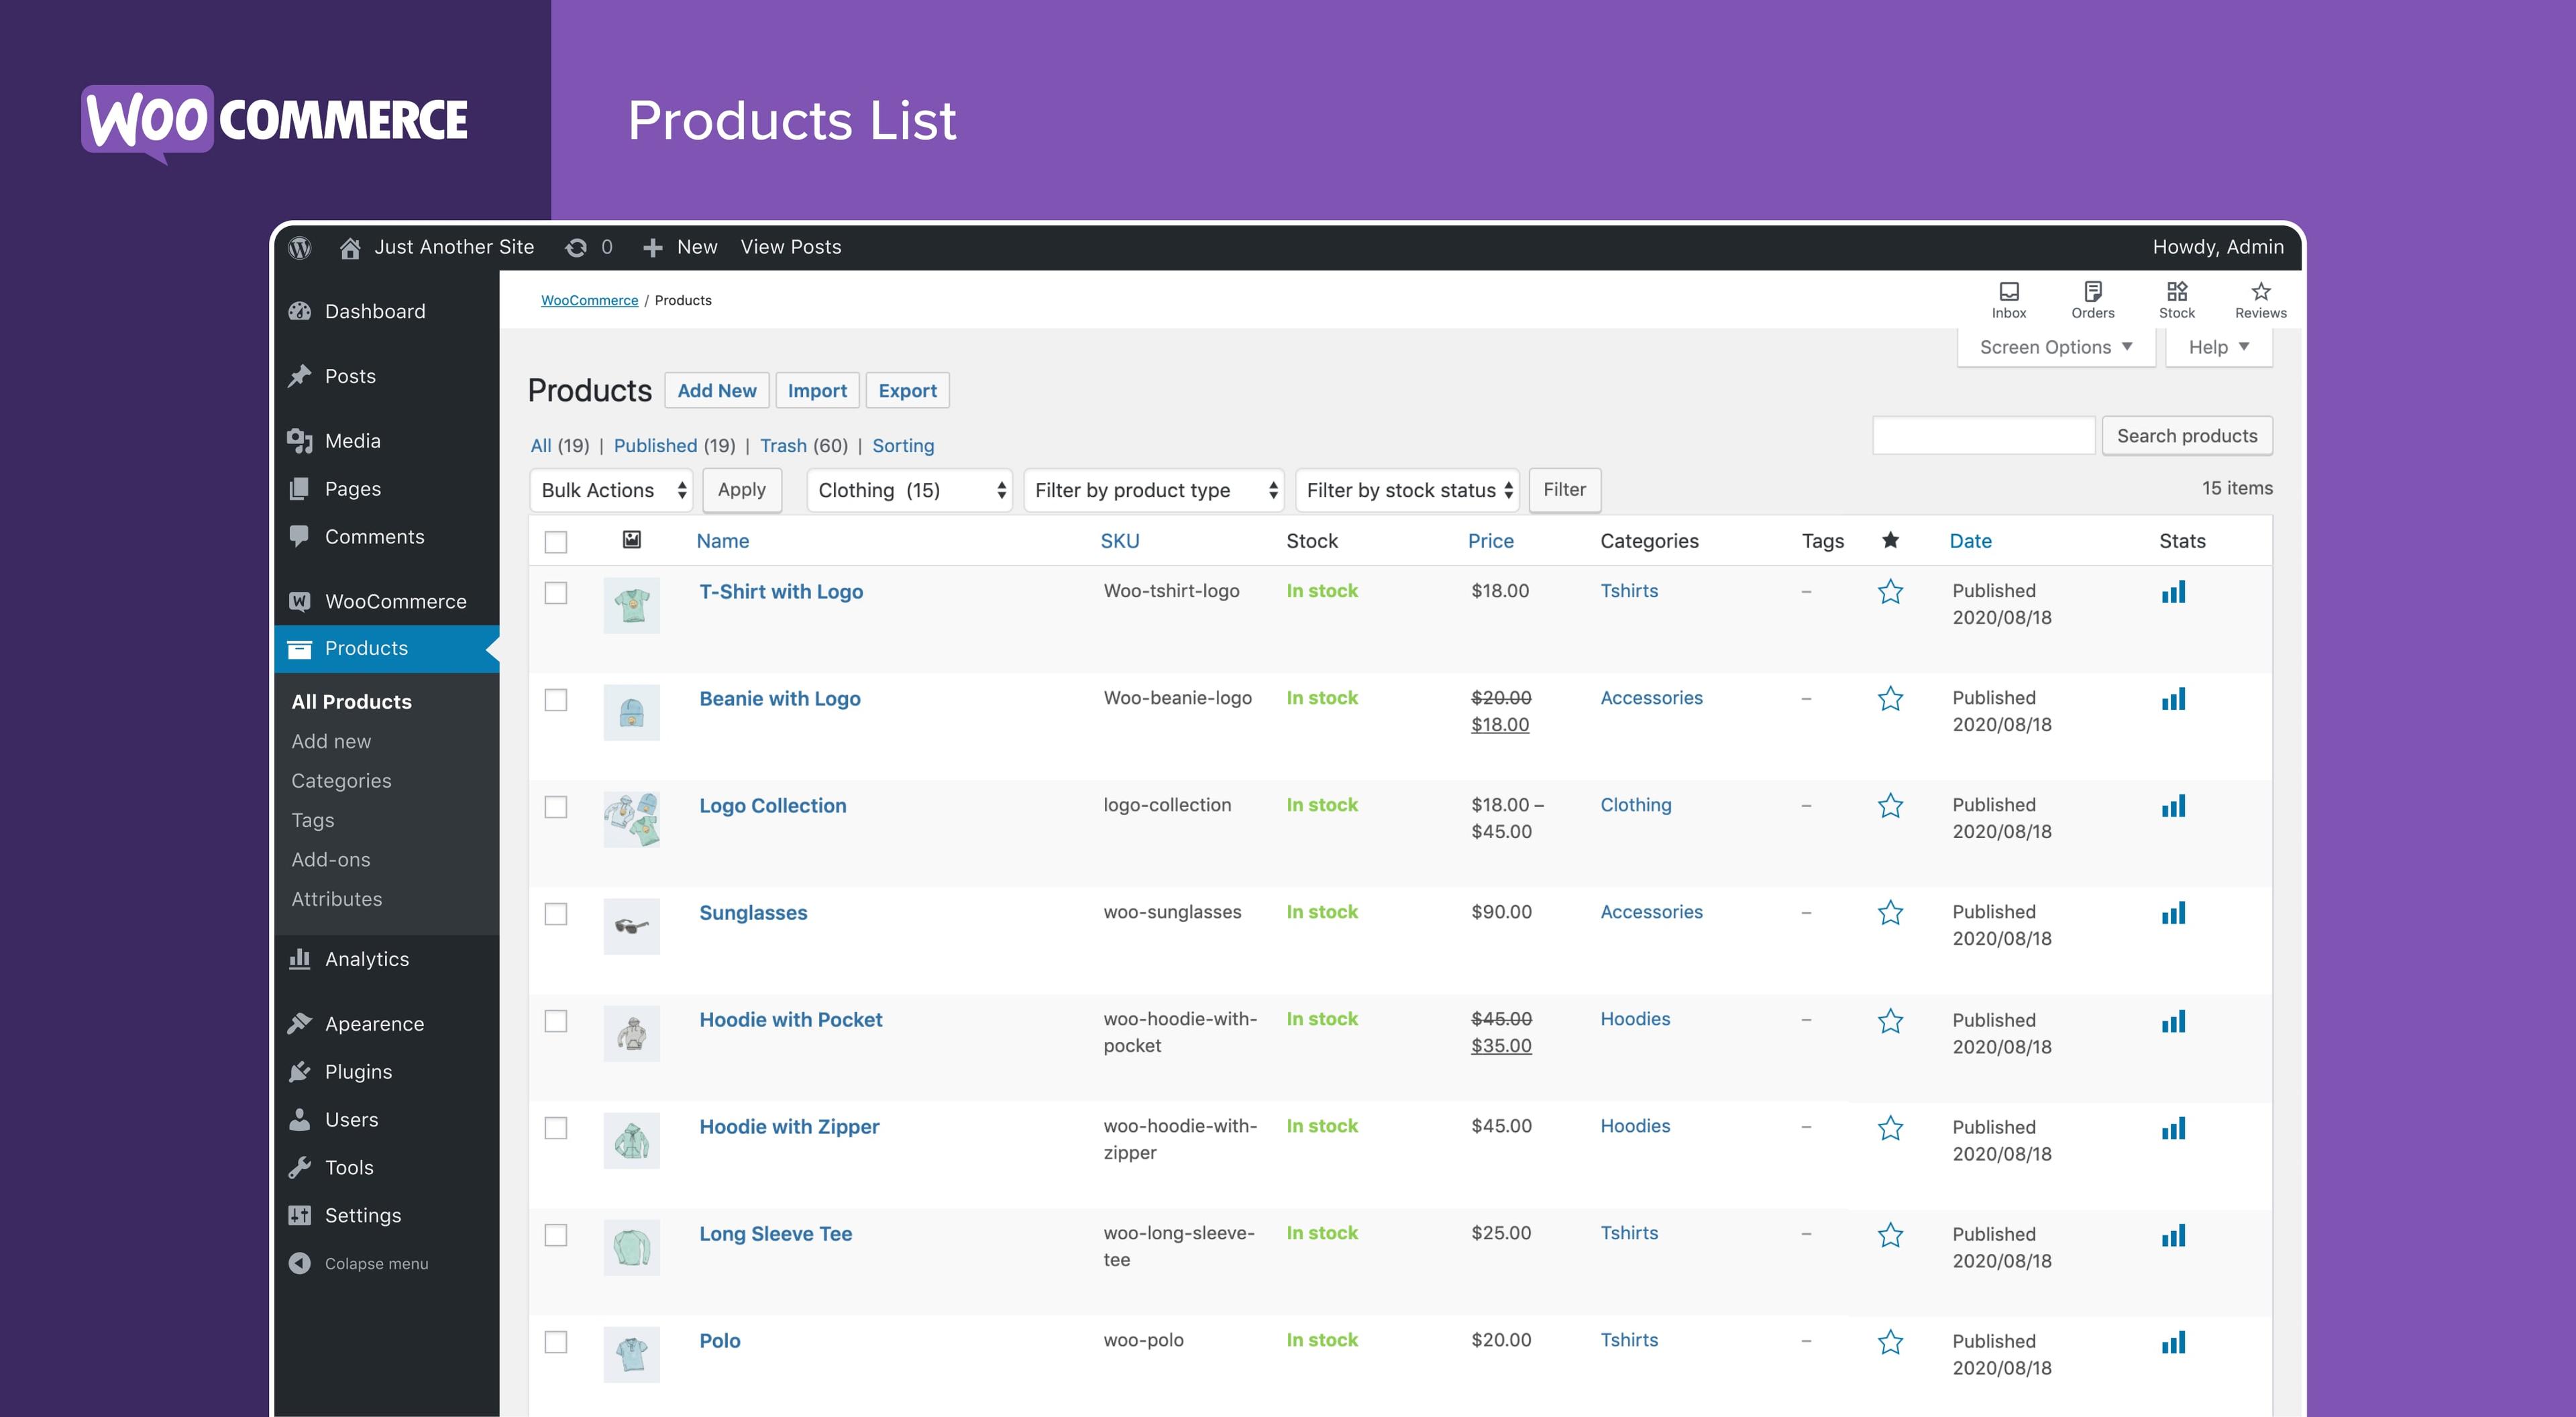Screen dimensions: 2576x1417
Task: Open the Reviews icon panel
Action: click(x=2260, y=299)
